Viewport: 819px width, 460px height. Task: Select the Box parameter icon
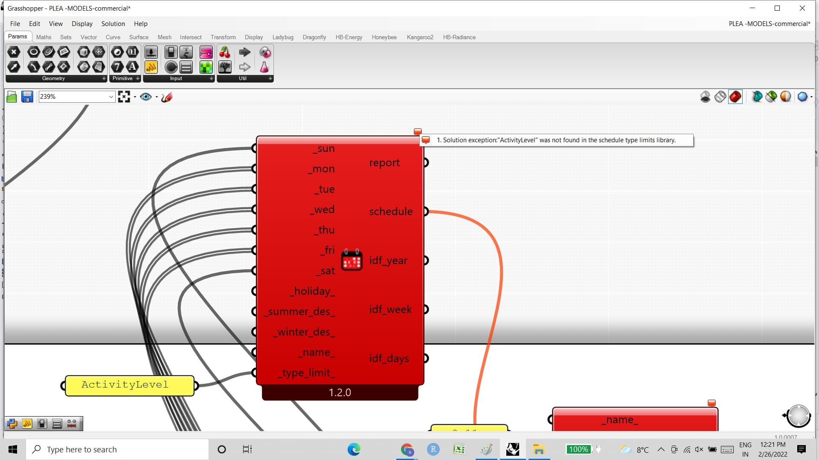84,52
